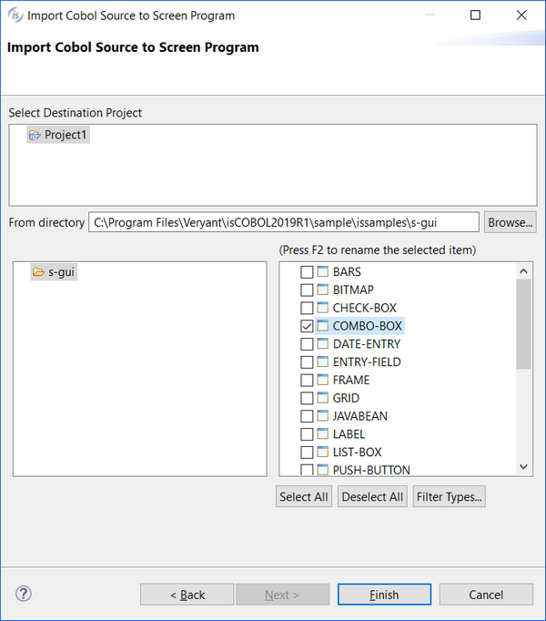Click the LABEL file icon
Screen dimensions: 546x621
323,433
